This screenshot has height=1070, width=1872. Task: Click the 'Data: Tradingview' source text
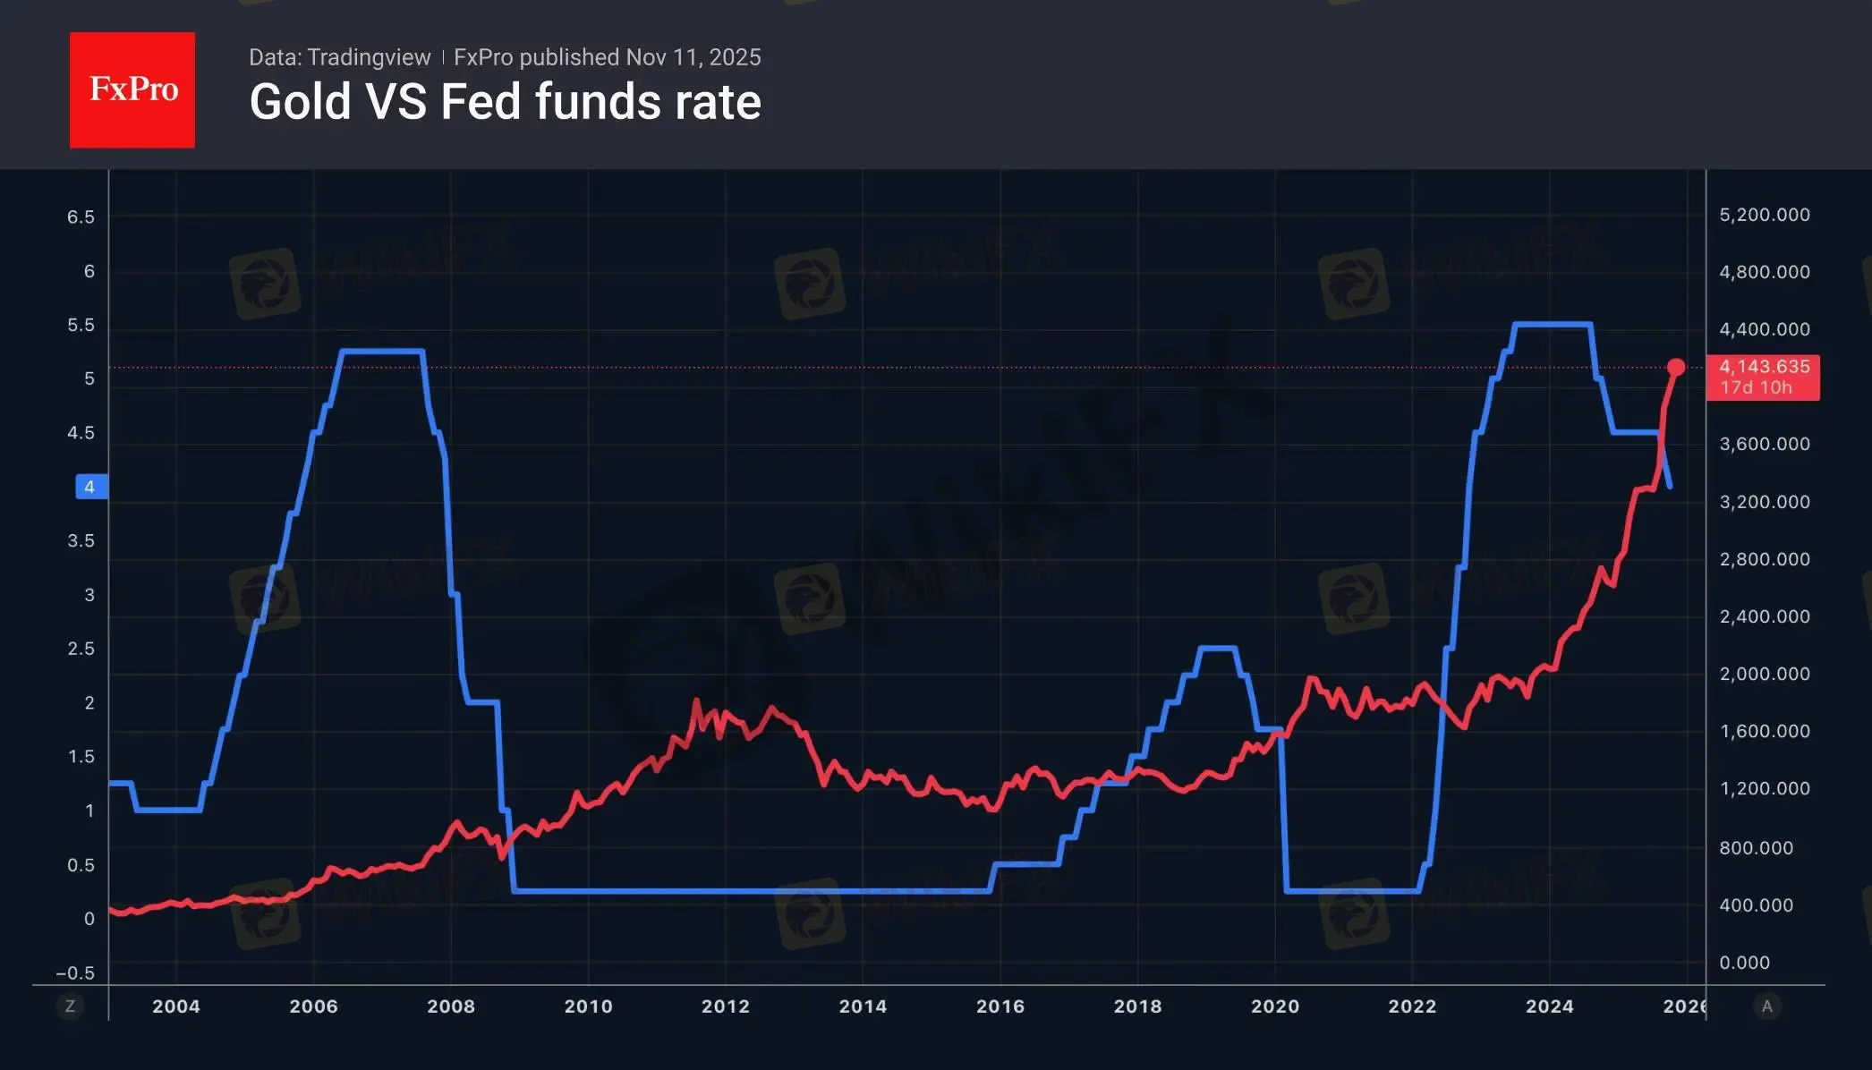click(339, 57)
